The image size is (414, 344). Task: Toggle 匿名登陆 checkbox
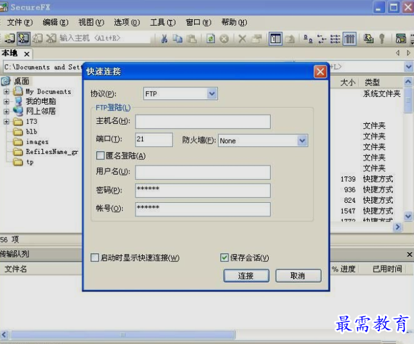pos(100,155)
